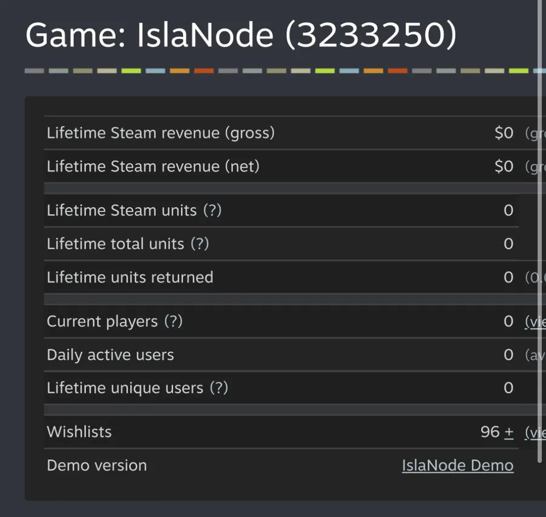Click the $0 value for net revenue

[504, 166]
